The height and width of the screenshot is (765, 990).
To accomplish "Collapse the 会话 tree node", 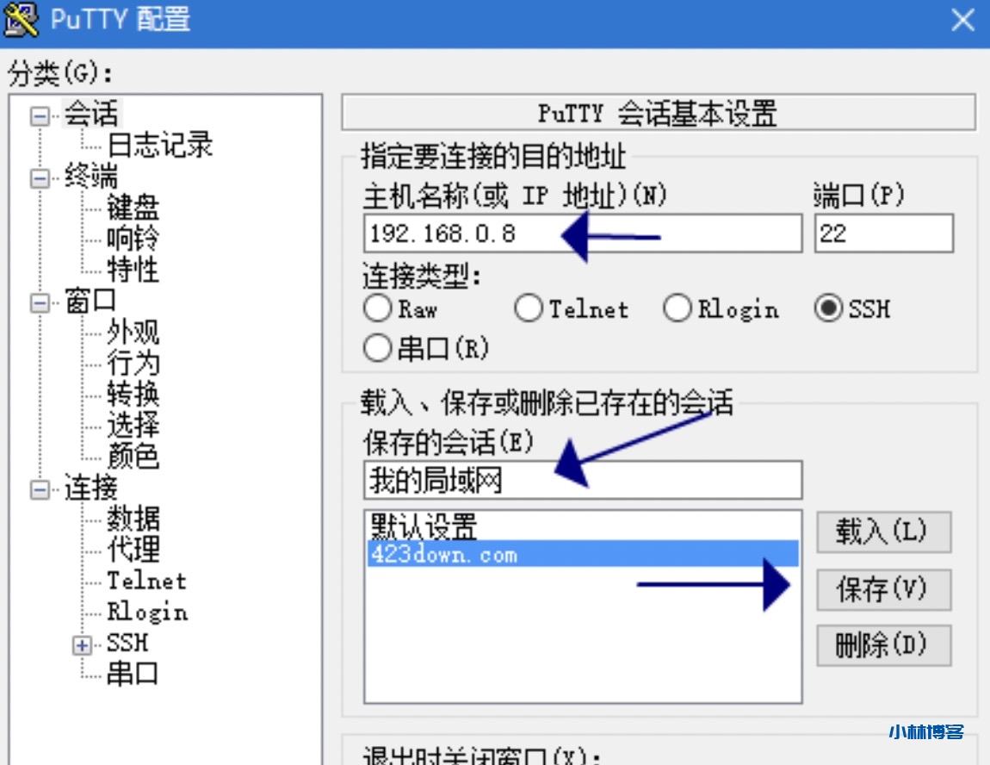I will (40, 115).
